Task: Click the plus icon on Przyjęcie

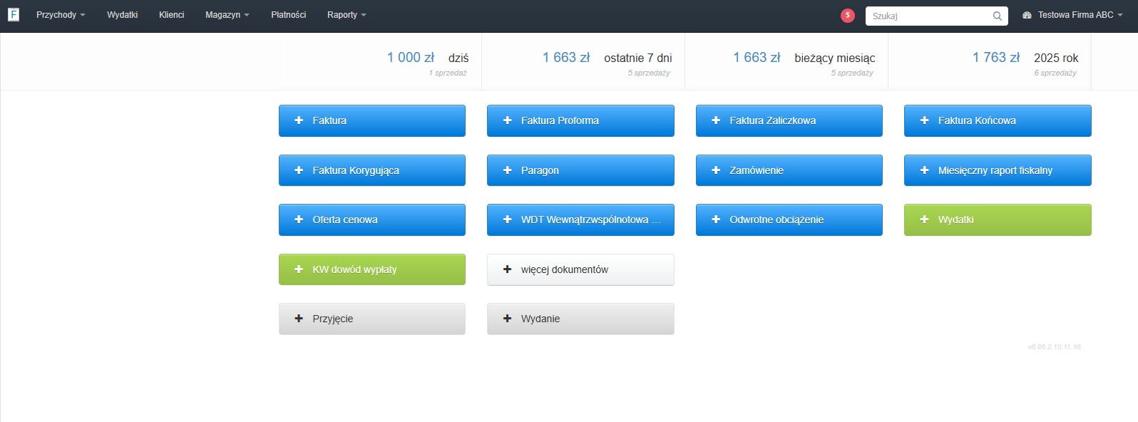Action: pos(299,319)
